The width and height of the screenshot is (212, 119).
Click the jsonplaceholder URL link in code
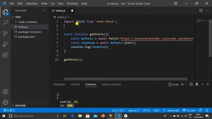[157, 39]
